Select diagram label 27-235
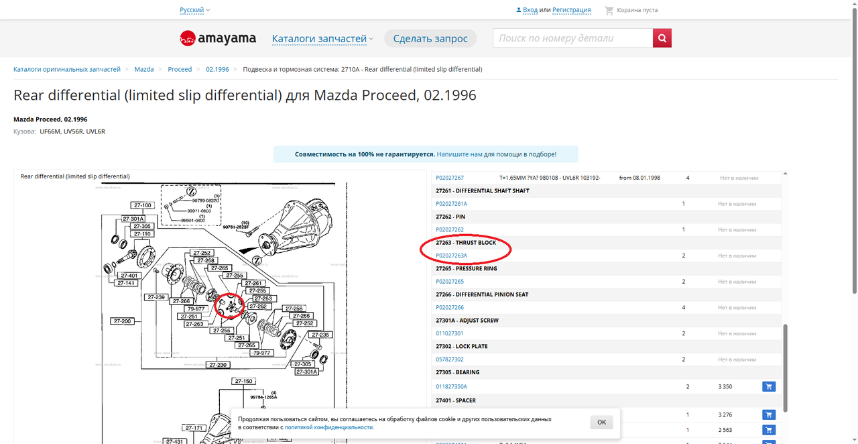The height and width of the screenshot is (444, 858). (x=320, y=335)
